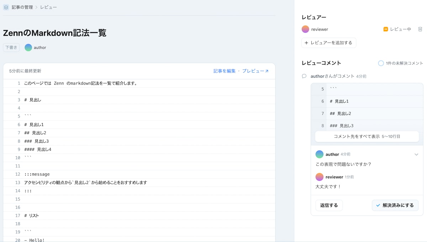Click '### 見出し3' in the comment snippet

click(342, 126)
